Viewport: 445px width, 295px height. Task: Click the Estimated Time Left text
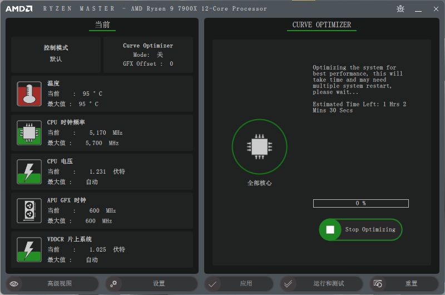359,107
